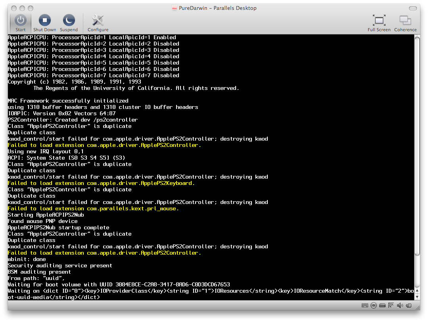This screenshot has height=322, width=428.
Task: Click the 'mbinit: done' line
Action: 27,259
